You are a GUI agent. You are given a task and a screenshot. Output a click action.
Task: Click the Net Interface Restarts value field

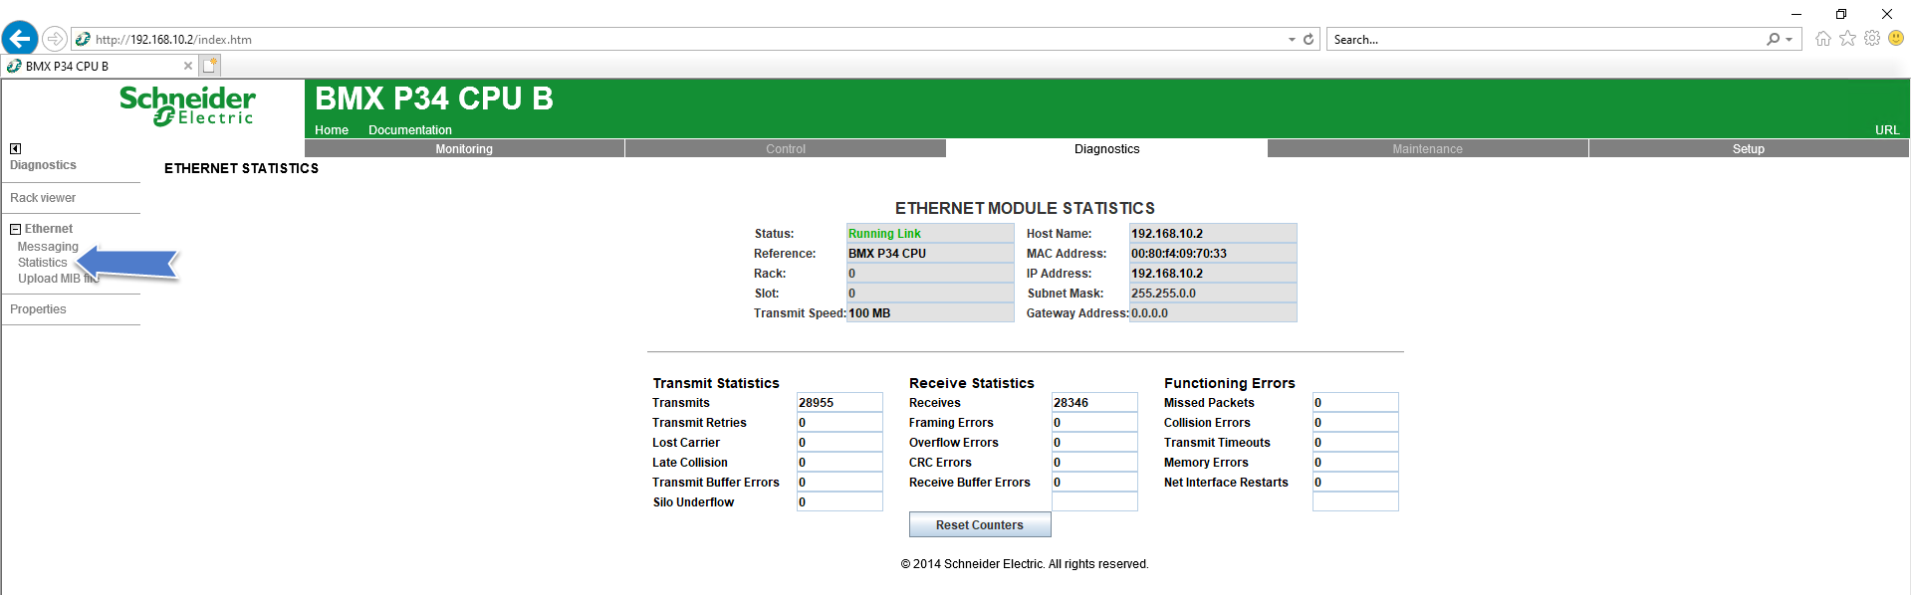[1355, 482]
